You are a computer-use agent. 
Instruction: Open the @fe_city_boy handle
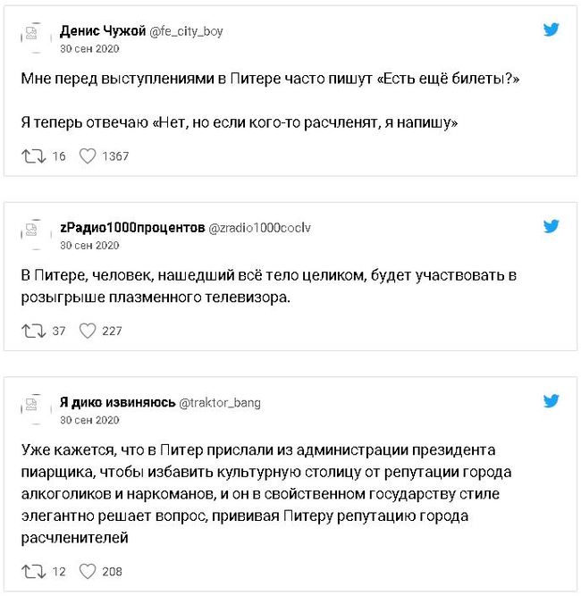tap(186, 31)
